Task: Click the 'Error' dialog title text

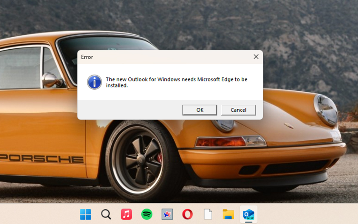Action: click(87, 57)
